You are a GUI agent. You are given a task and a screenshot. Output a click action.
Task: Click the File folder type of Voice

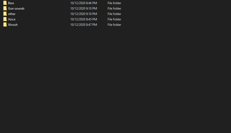pos(114,19)
